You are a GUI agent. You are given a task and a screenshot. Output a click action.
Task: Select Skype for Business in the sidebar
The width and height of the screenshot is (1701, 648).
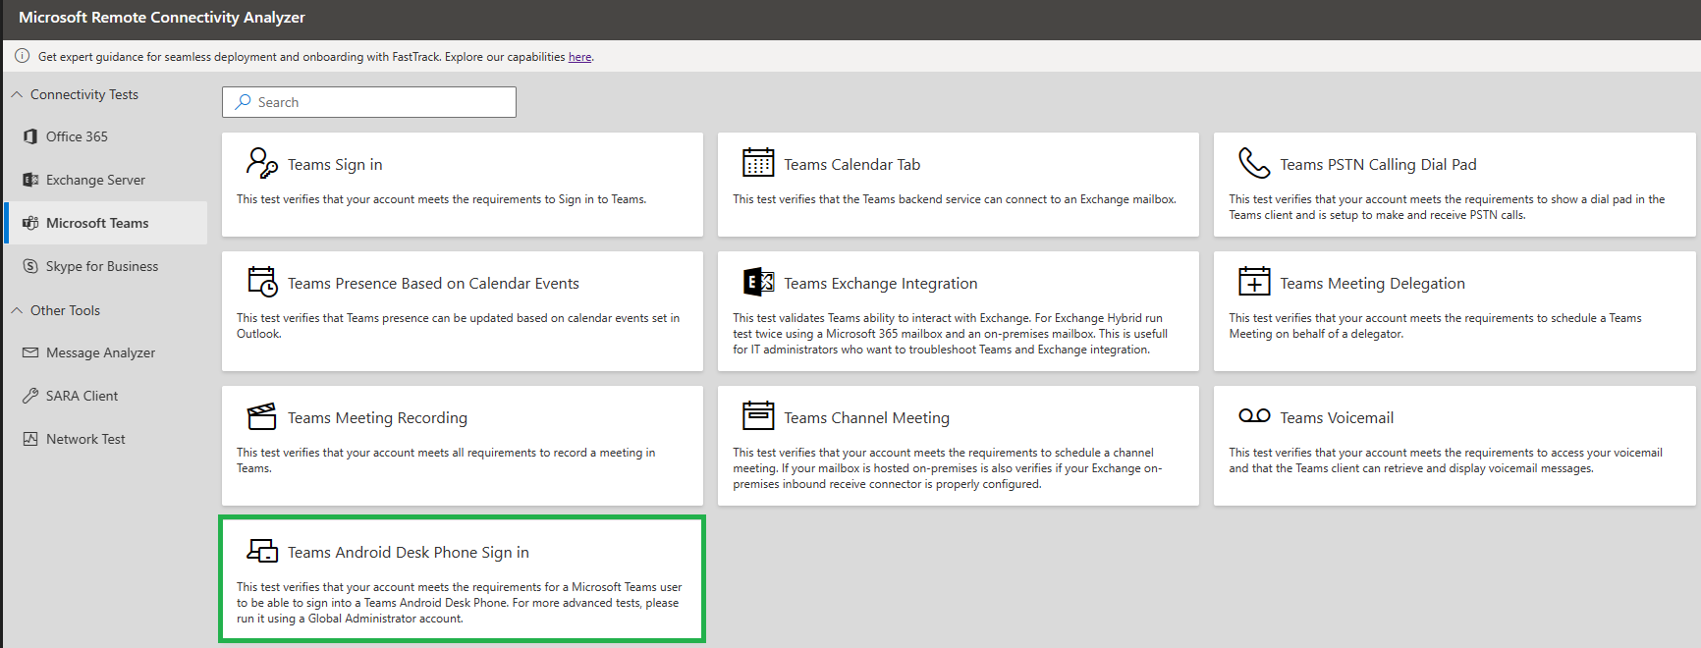(106, 266)
